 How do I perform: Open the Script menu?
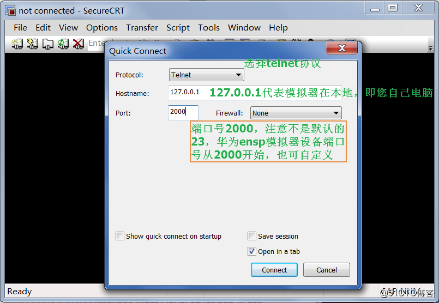pos(178,28)
